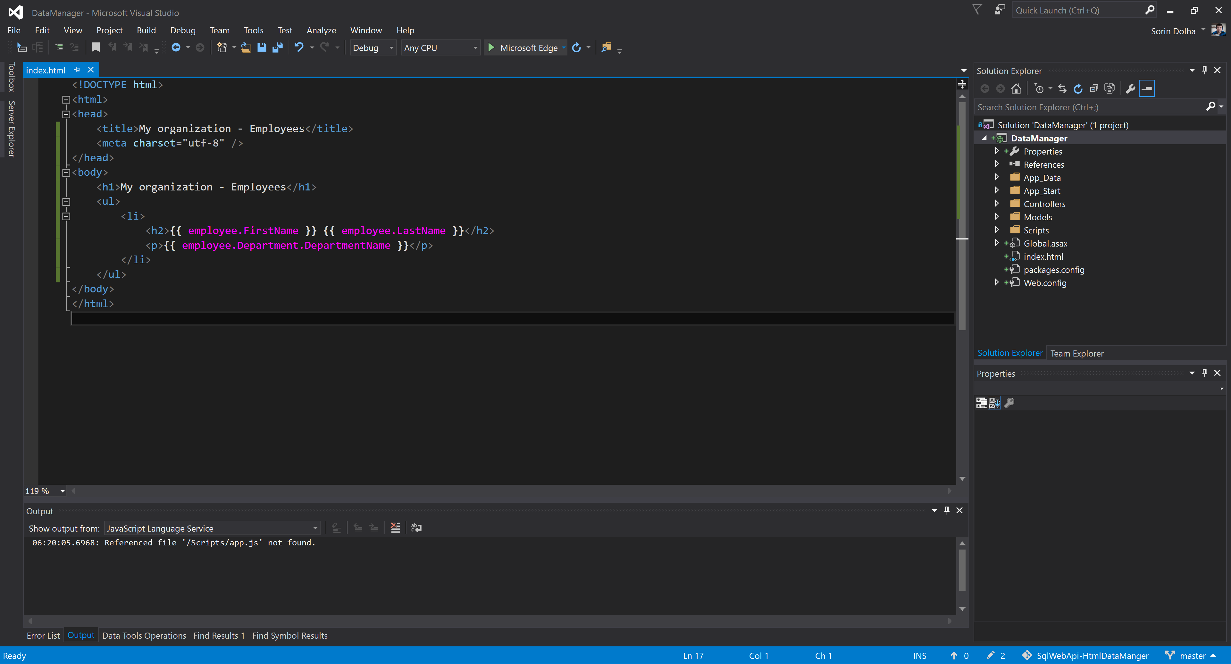
Task: Click the Undo arrow in the toolbar
Action: click(x=299, y=47)
